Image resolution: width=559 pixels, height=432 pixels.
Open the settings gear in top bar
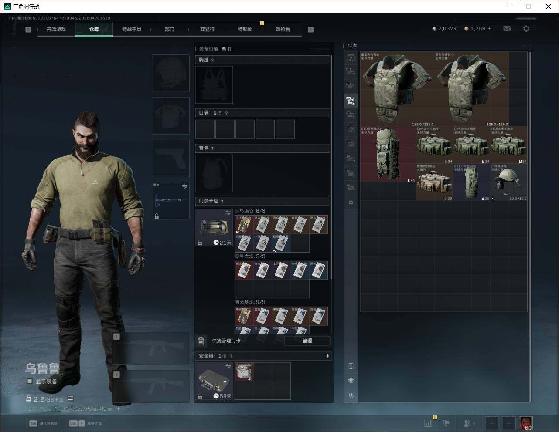526,29
